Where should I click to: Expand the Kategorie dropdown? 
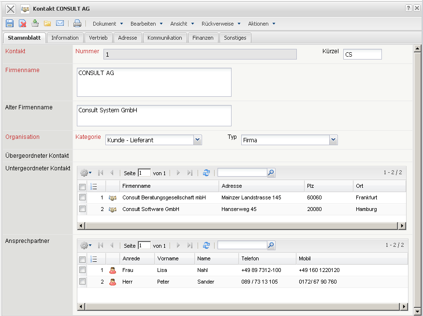[x=197, y=140]
